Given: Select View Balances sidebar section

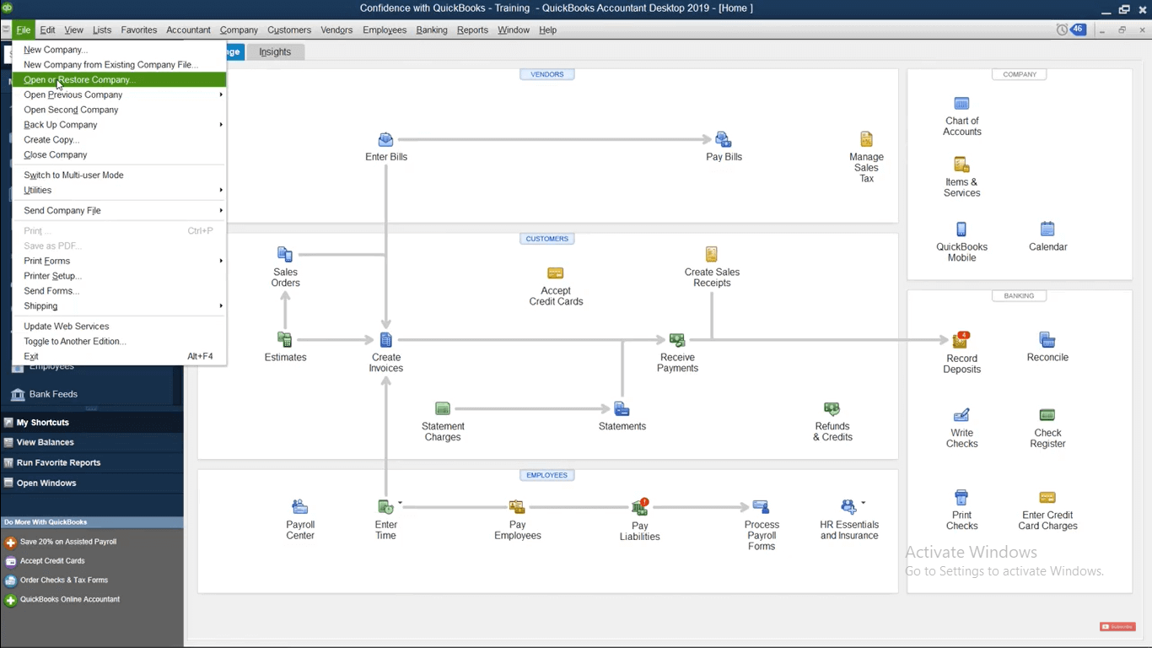Looking at the screenshot, I should pyautogui.click(x=91, y=442).
